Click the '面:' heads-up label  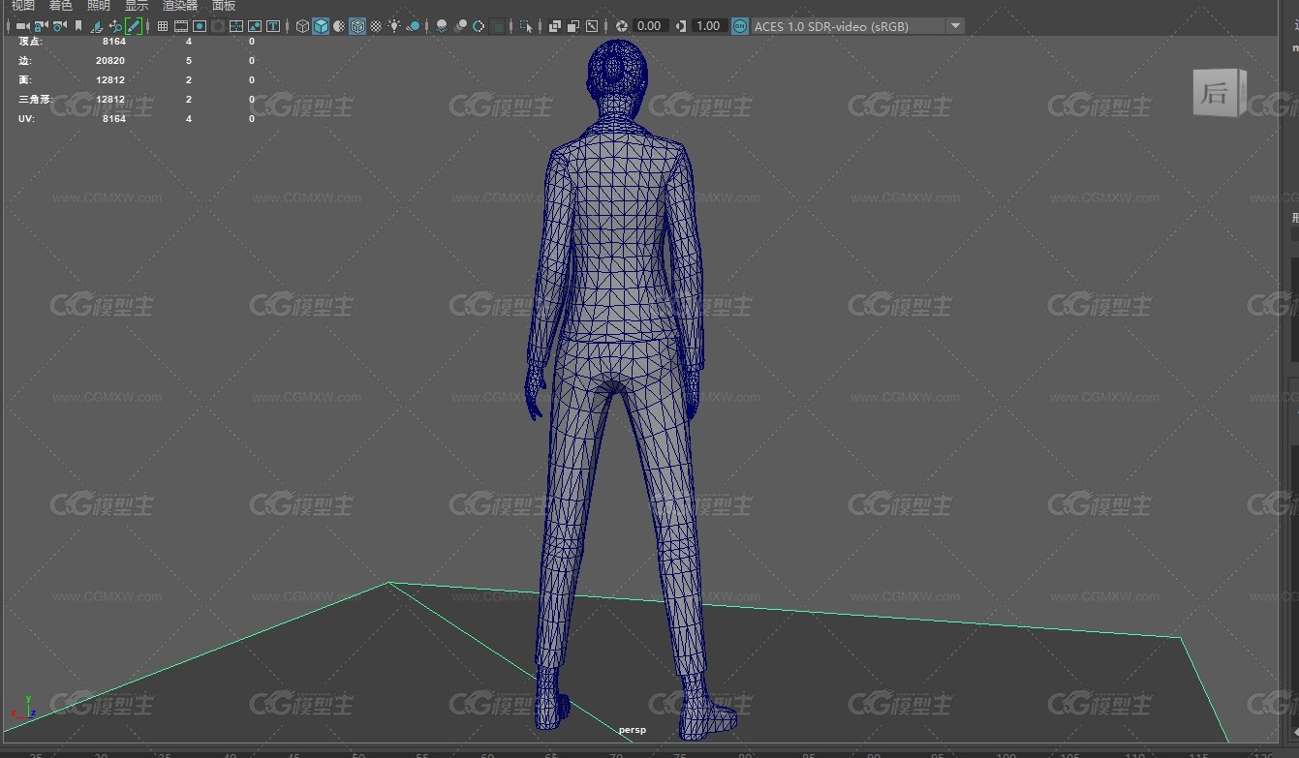click(25, 80)
